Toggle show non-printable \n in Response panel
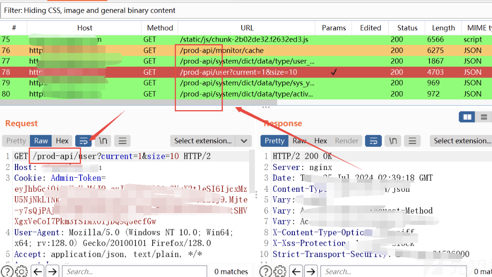Viewport: 492px width, 277px height. point(393,141)
